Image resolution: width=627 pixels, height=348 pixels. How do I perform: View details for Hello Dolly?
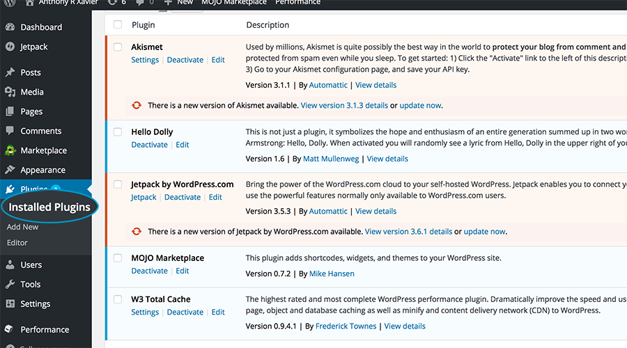[387, 158]
